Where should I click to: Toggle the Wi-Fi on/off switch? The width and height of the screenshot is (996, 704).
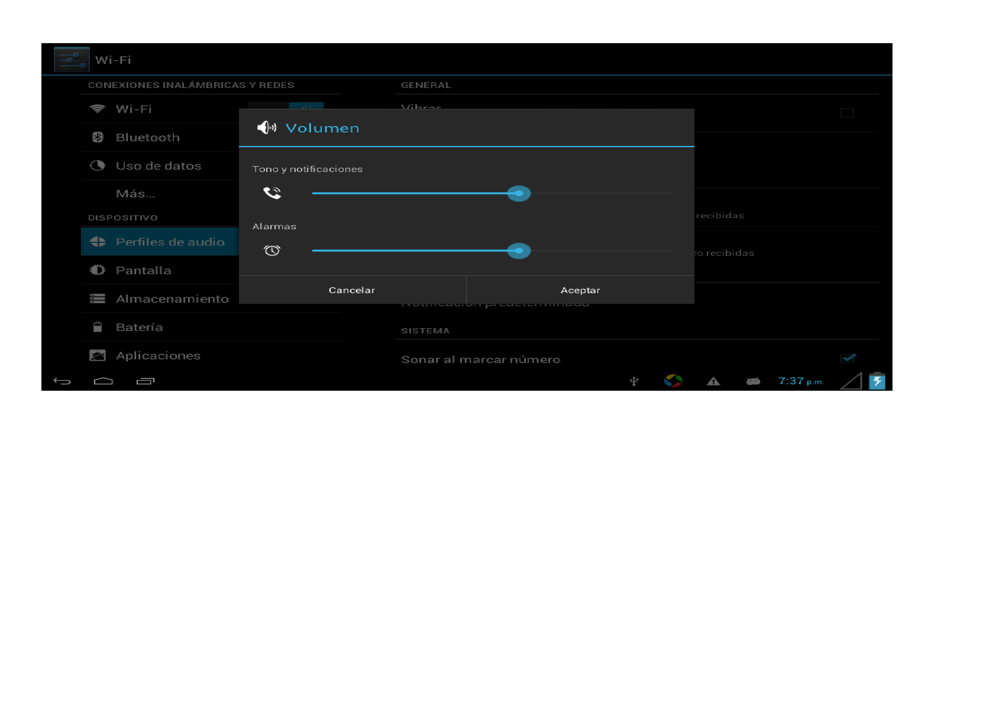(x=286, y=106)
